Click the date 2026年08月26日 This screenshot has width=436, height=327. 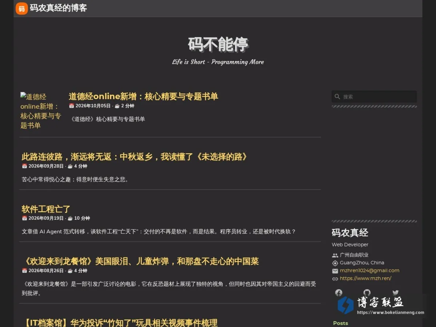[46, 271]
